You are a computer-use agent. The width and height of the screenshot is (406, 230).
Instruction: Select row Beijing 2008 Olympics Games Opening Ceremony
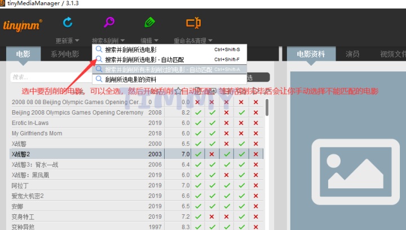136,112
